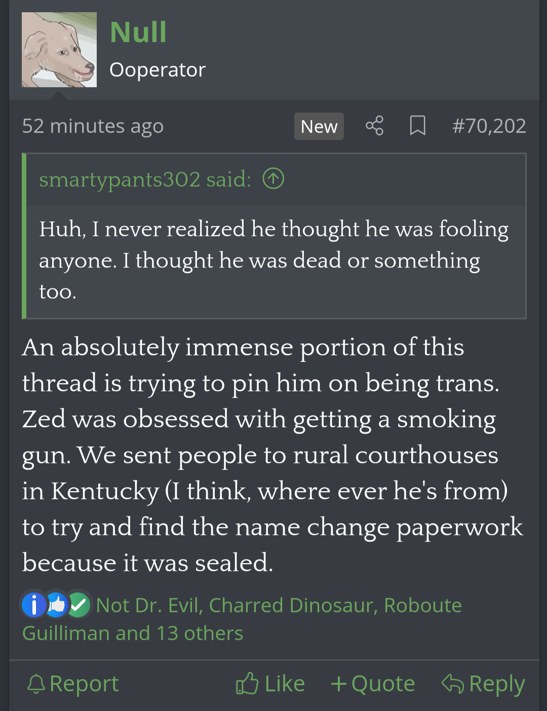547x711 pixels.
Task: Click the New post badge
Action: [x=319, y=126]
